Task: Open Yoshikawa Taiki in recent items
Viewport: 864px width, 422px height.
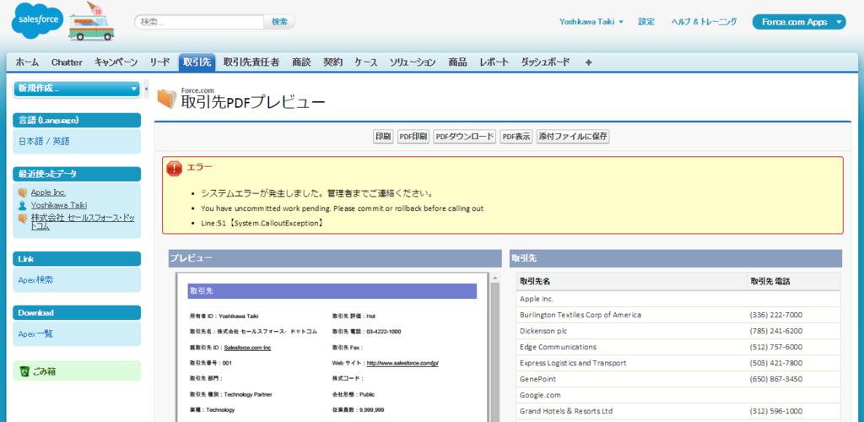Action: [x=59, y=205]
